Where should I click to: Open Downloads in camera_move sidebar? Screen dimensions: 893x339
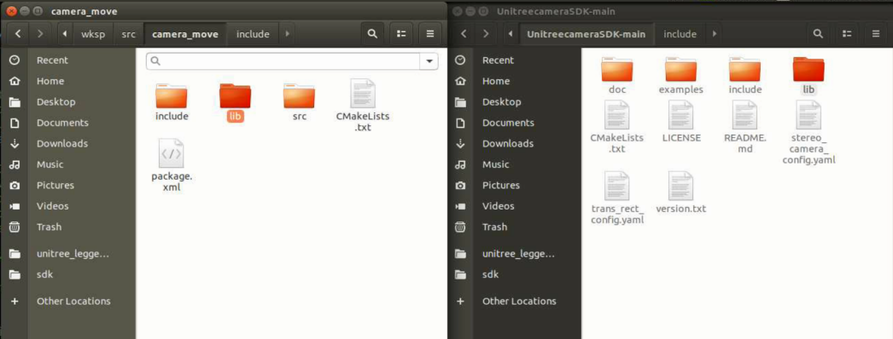click(68, 144)
